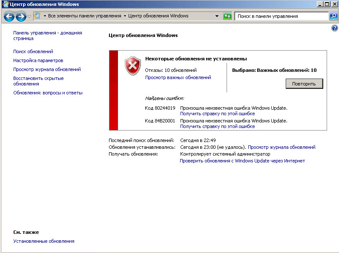Maximize the Windows Update window
The image size is (339, 253).
pos(327,4)
